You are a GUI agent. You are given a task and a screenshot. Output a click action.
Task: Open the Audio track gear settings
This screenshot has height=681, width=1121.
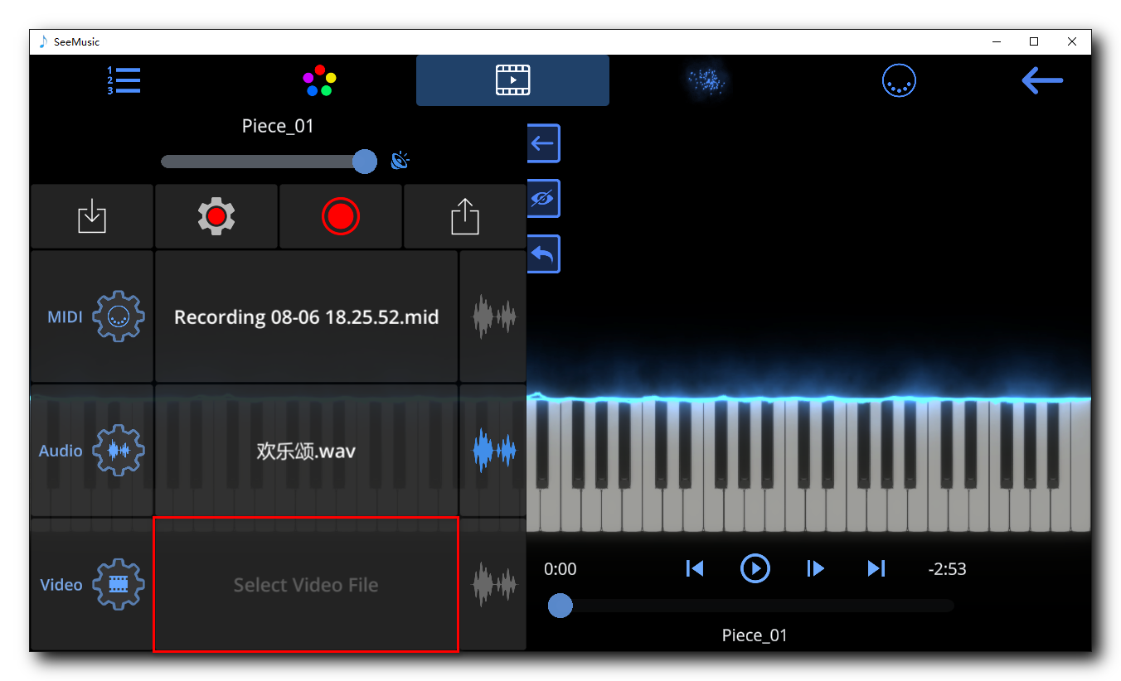click(x=119, y=451)
